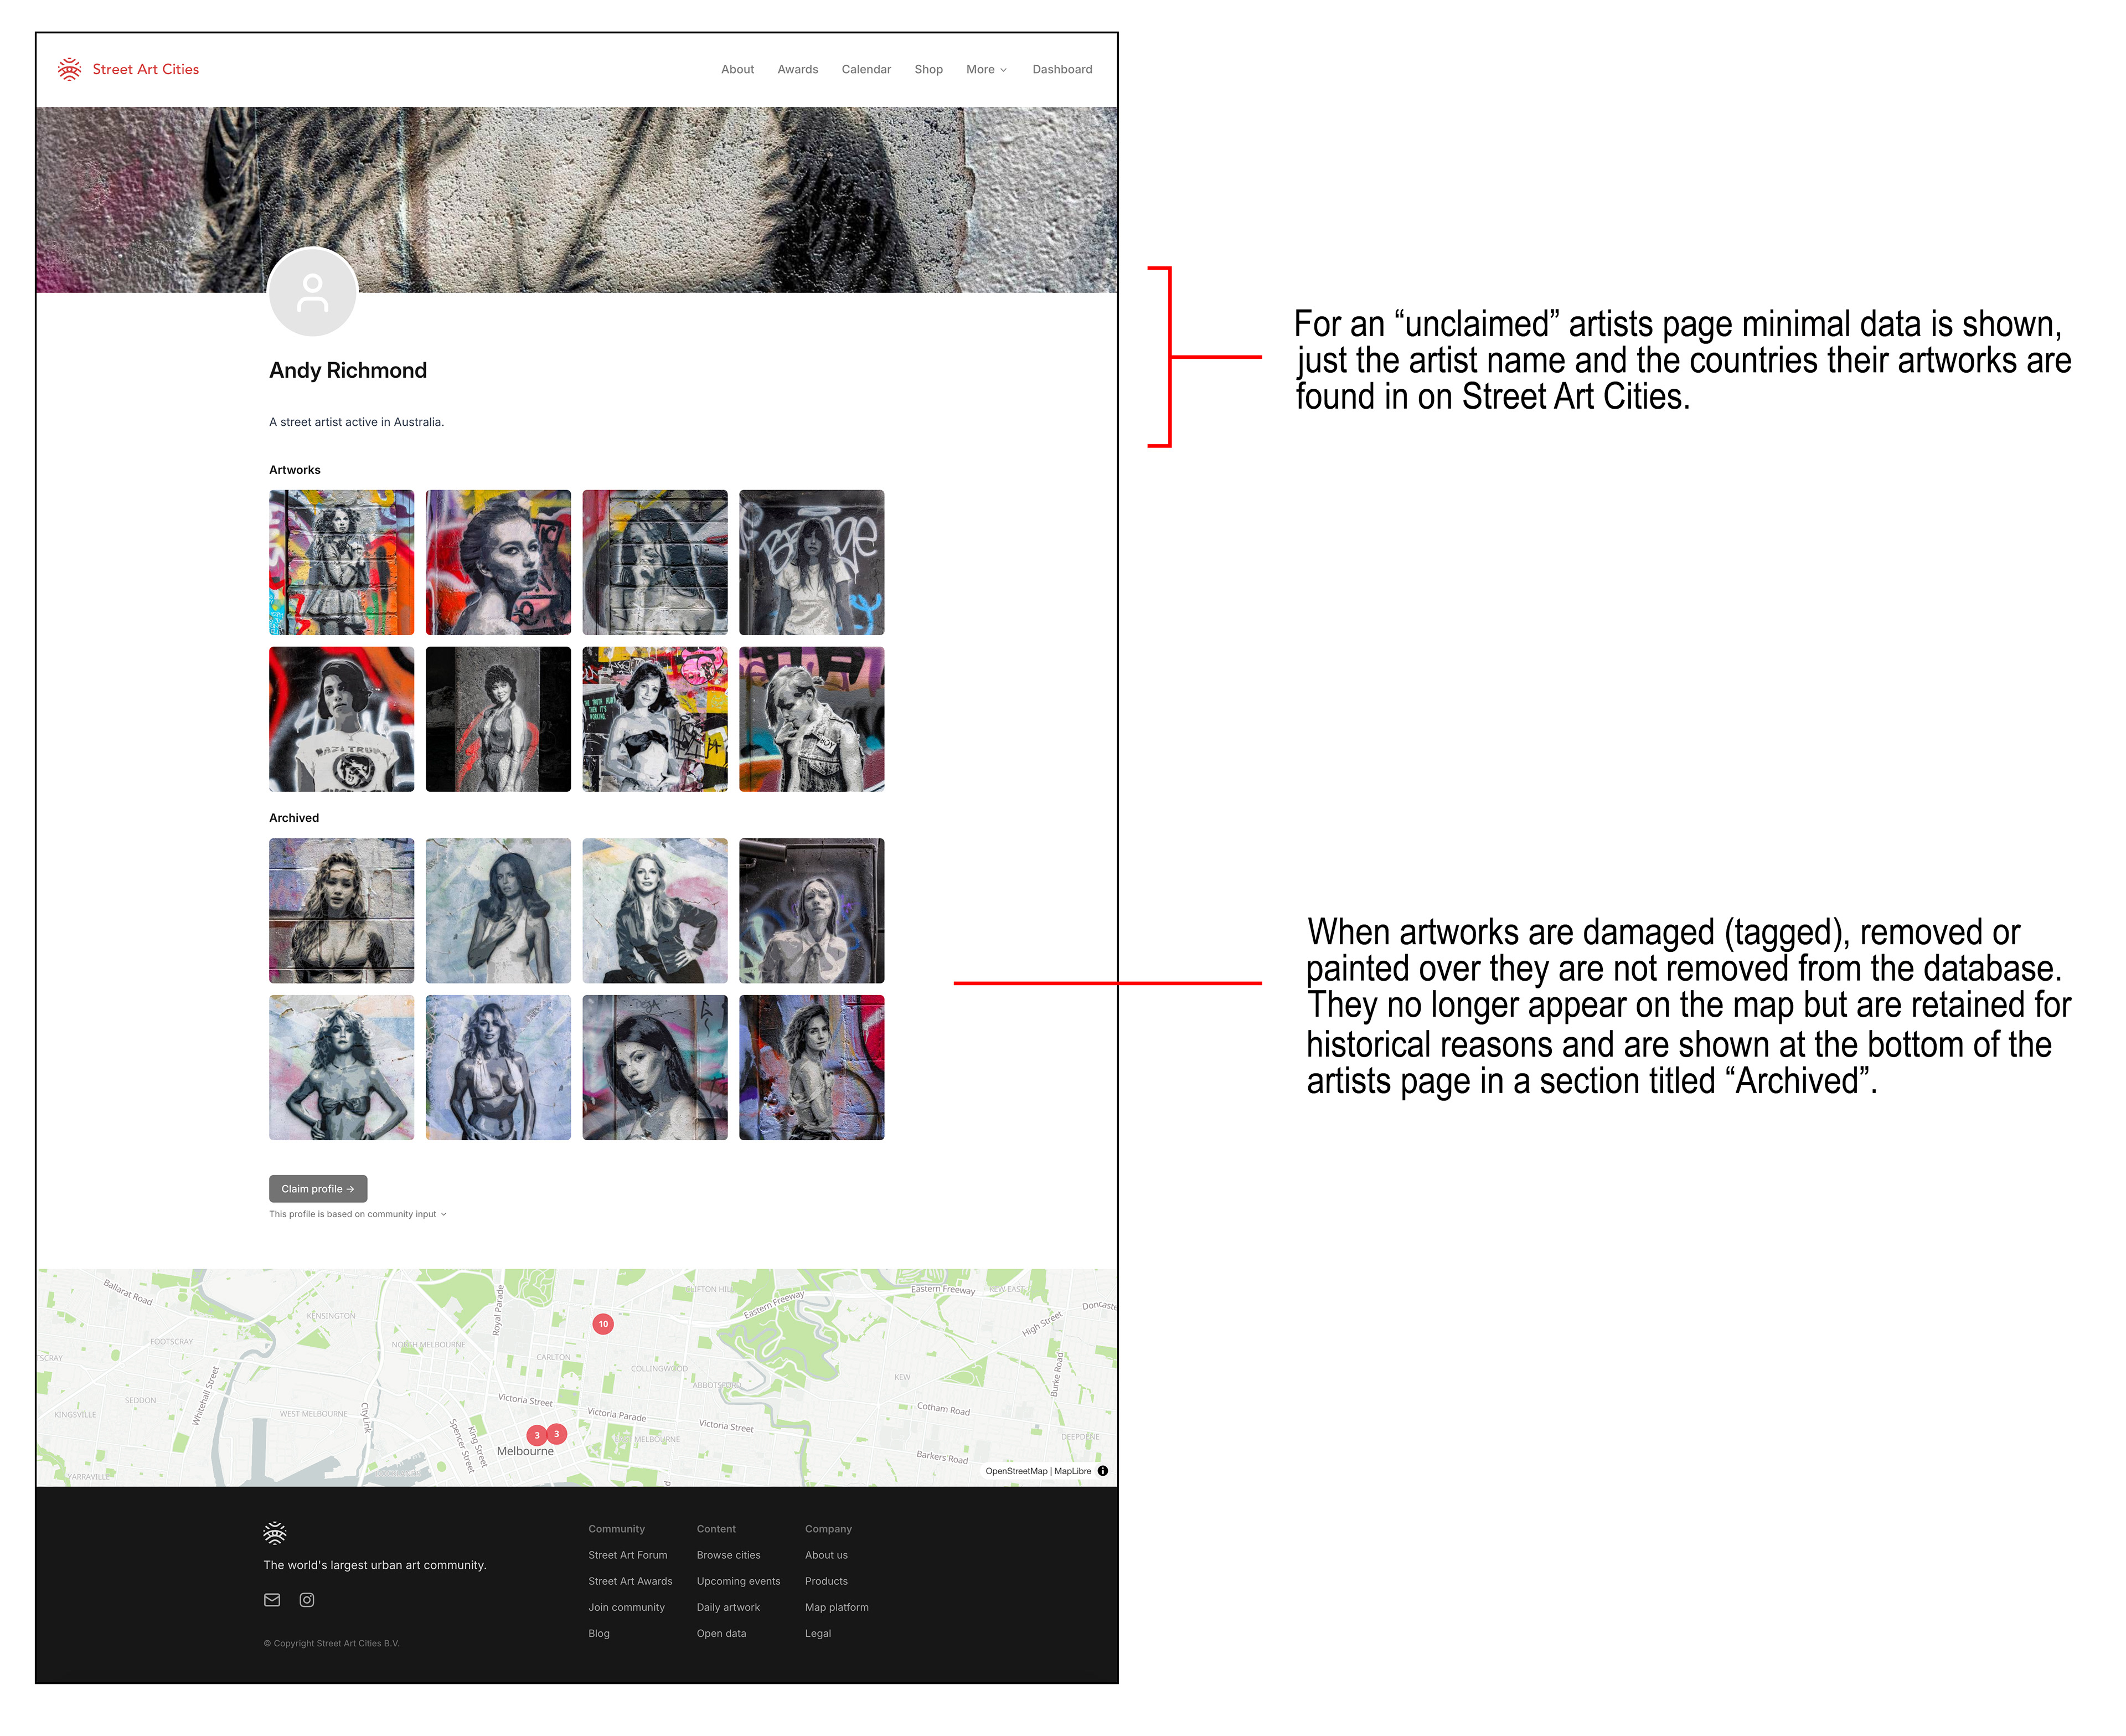Image resolution: width=2126 pixels, height=1736 pixels.
Task: Open the Map platform footer link
Action: [x=837, y=1607]
